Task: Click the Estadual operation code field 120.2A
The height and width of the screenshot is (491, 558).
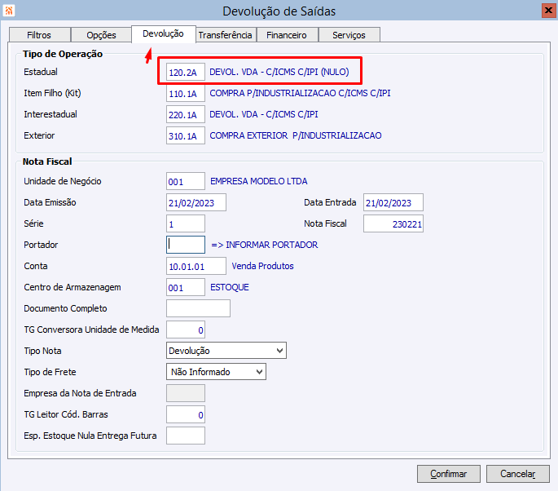Action: pyautogui.click(x=186, y=72)
